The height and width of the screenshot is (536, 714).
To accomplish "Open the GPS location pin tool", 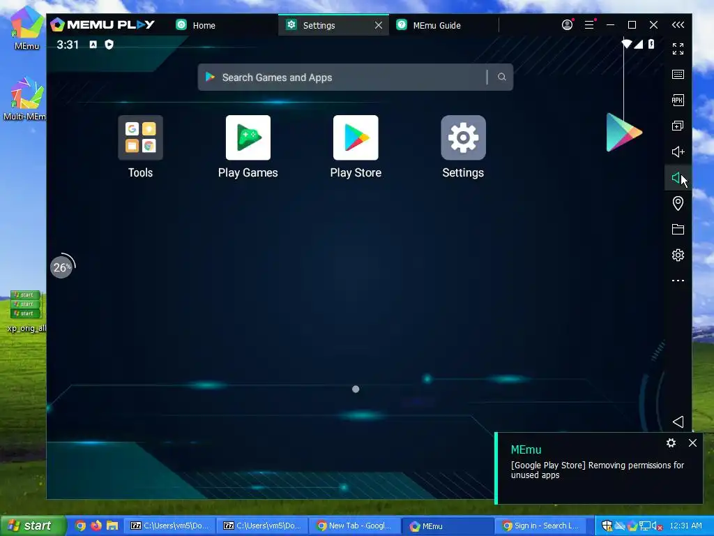I will click(678, 203).
